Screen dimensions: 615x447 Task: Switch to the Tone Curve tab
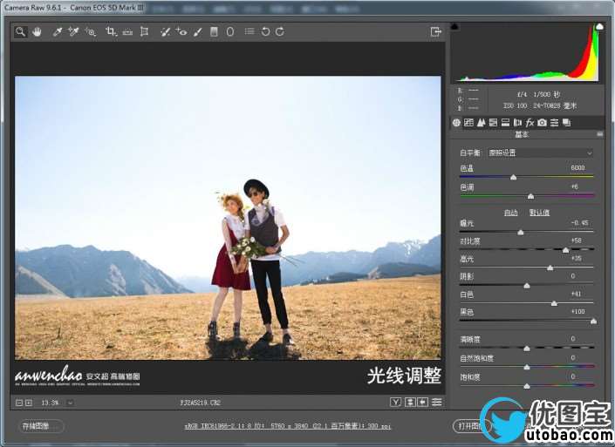(468, 123)
